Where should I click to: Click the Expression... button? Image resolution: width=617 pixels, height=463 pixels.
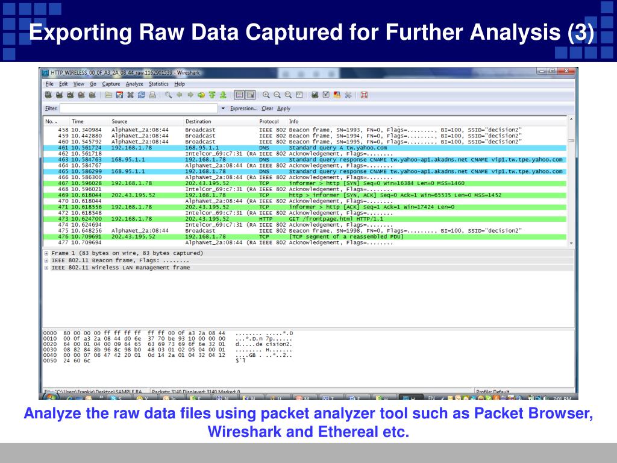point(243,109)
